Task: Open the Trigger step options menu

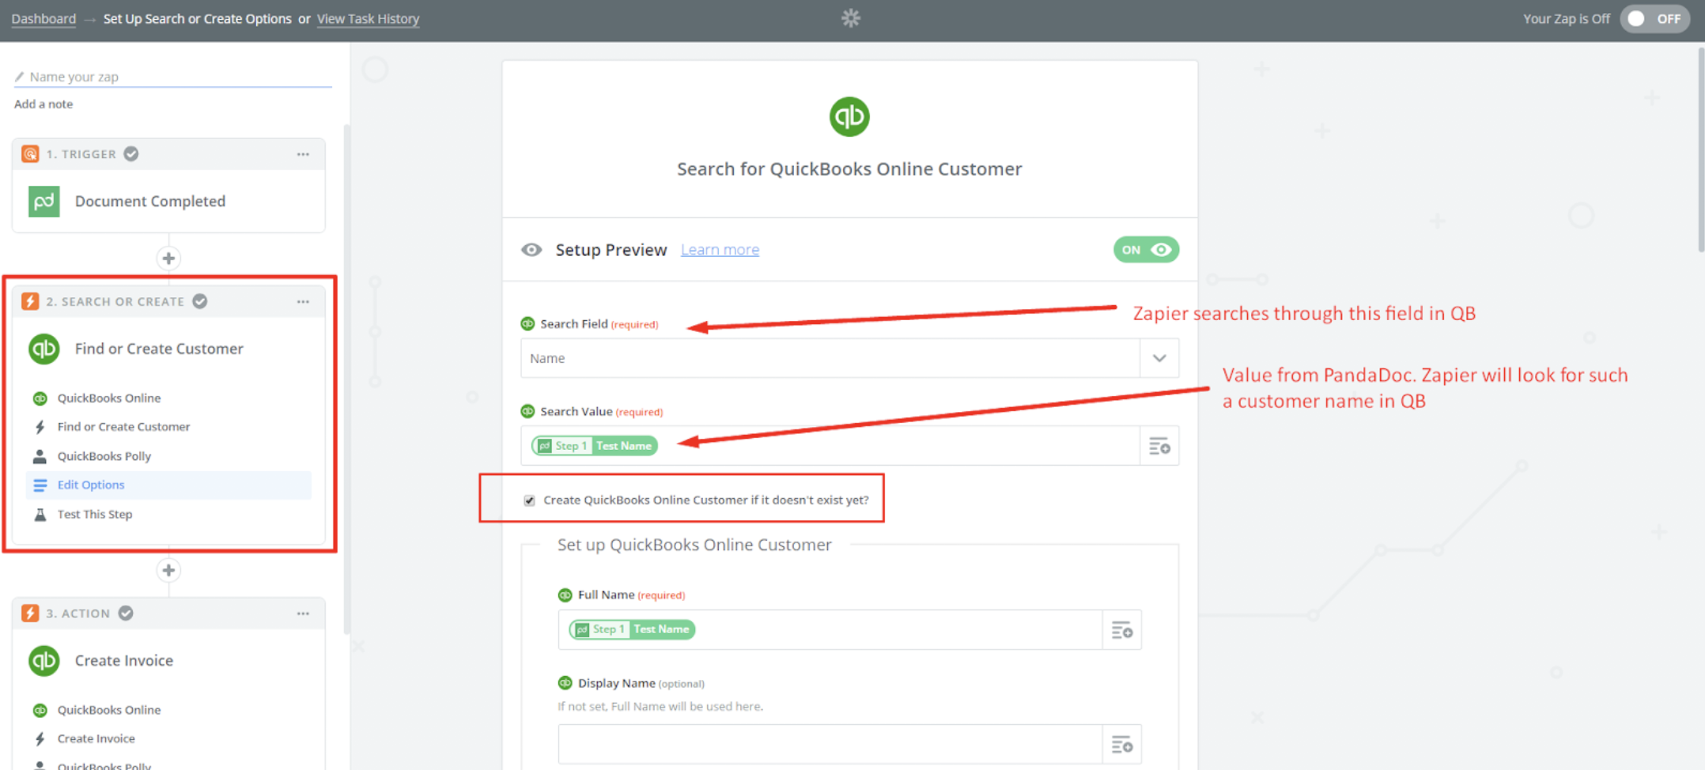Action: (x=303, y=154)
